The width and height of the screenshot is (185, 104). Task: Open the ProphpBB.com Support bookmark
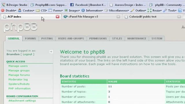pyautogui.click(x=49, y=5)
